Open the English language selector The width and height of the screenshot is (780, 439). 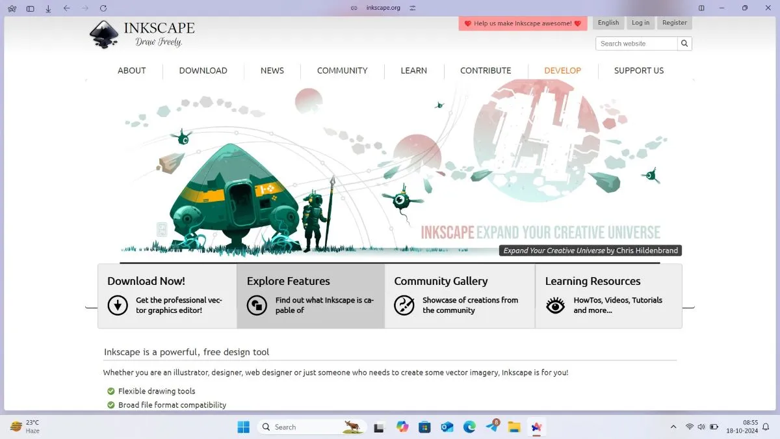[608, 23]
